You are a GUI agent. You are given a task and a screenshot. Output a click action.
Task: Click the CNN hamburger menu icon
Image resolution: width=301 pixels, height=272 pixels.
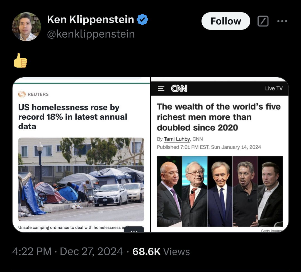pyautogui.click(x=161, y=88)
